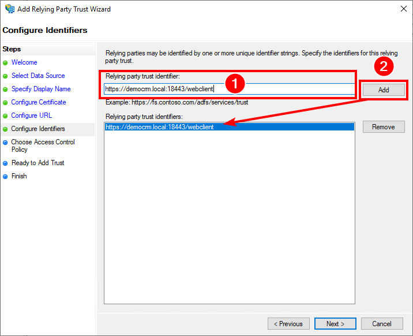Click the blue bullet beside Choose Access Control Policy
The height and width of the screenshot is (336, 413).
(x=5, y=143)
